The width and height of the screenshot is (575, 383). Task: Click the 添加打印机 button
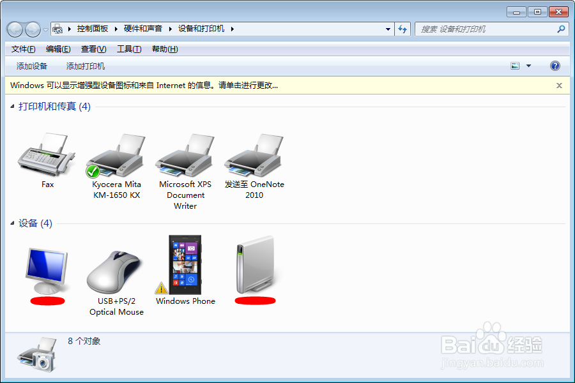(86, 66)
